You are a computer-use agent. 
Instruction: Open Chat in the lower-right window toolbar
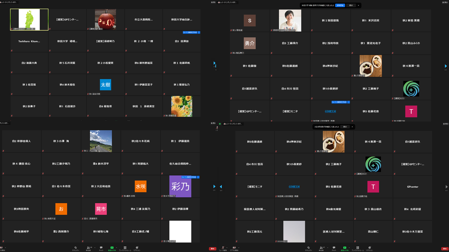pos(334,248)
